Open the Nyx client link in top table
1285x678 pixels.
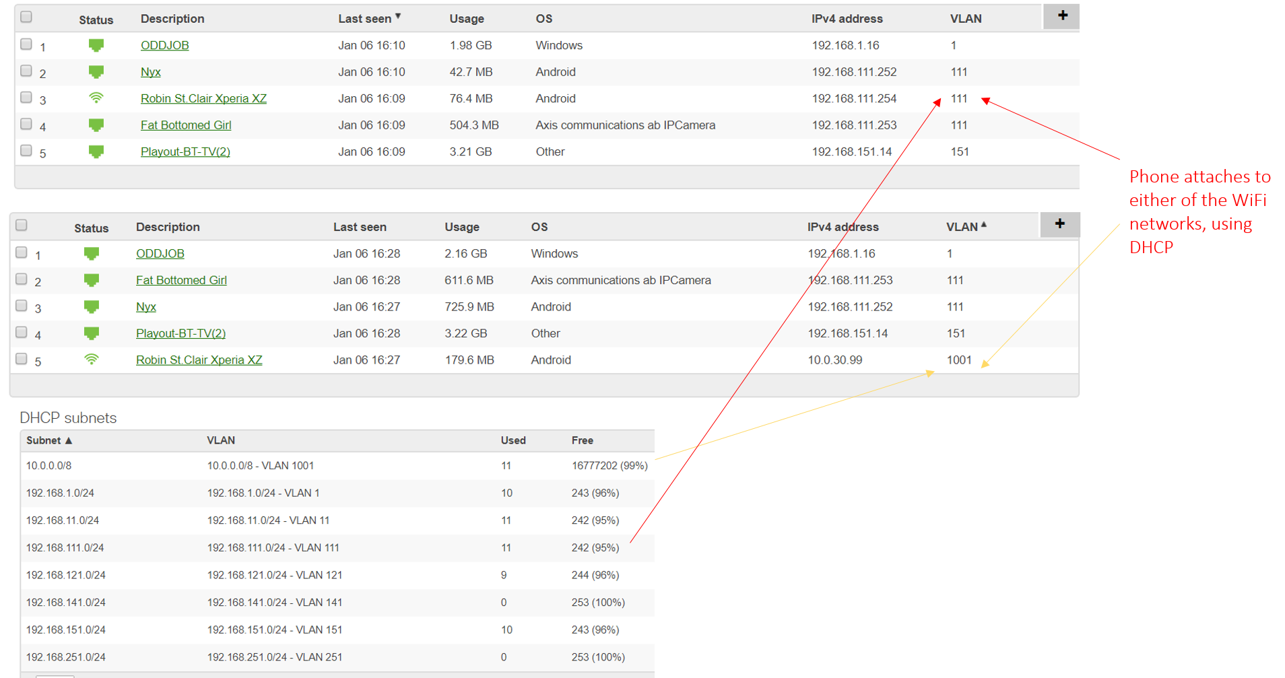(150, 72)
